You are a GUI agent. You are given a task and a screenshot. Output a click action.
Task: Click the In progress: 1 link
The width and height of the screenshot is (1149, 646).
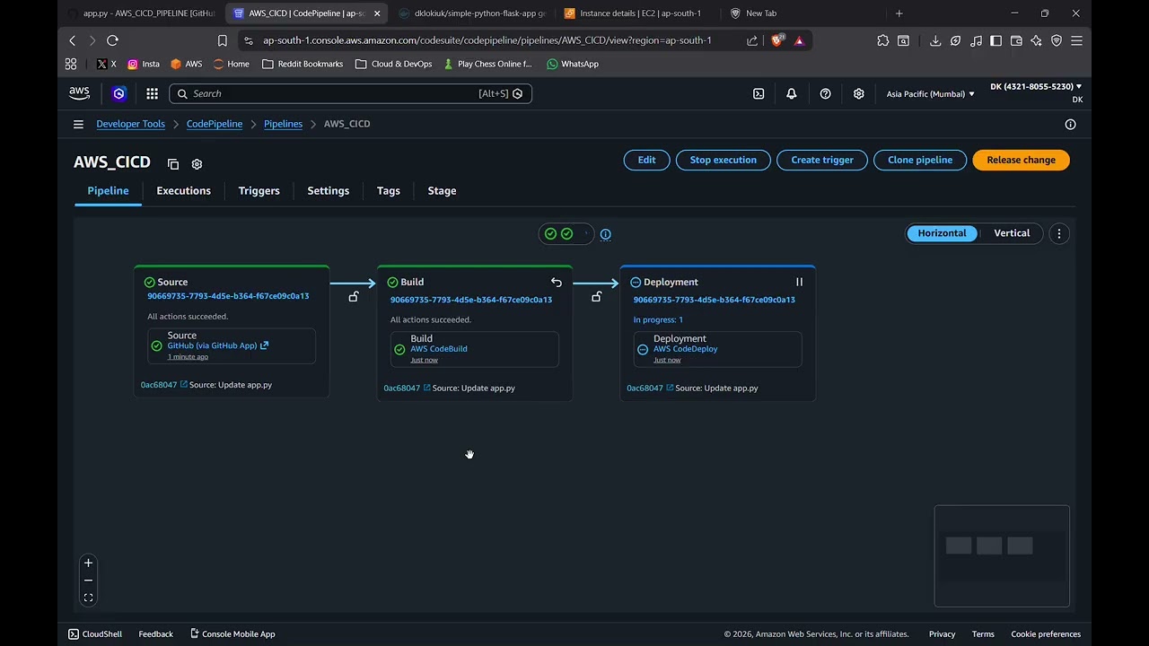click(658, 319)
